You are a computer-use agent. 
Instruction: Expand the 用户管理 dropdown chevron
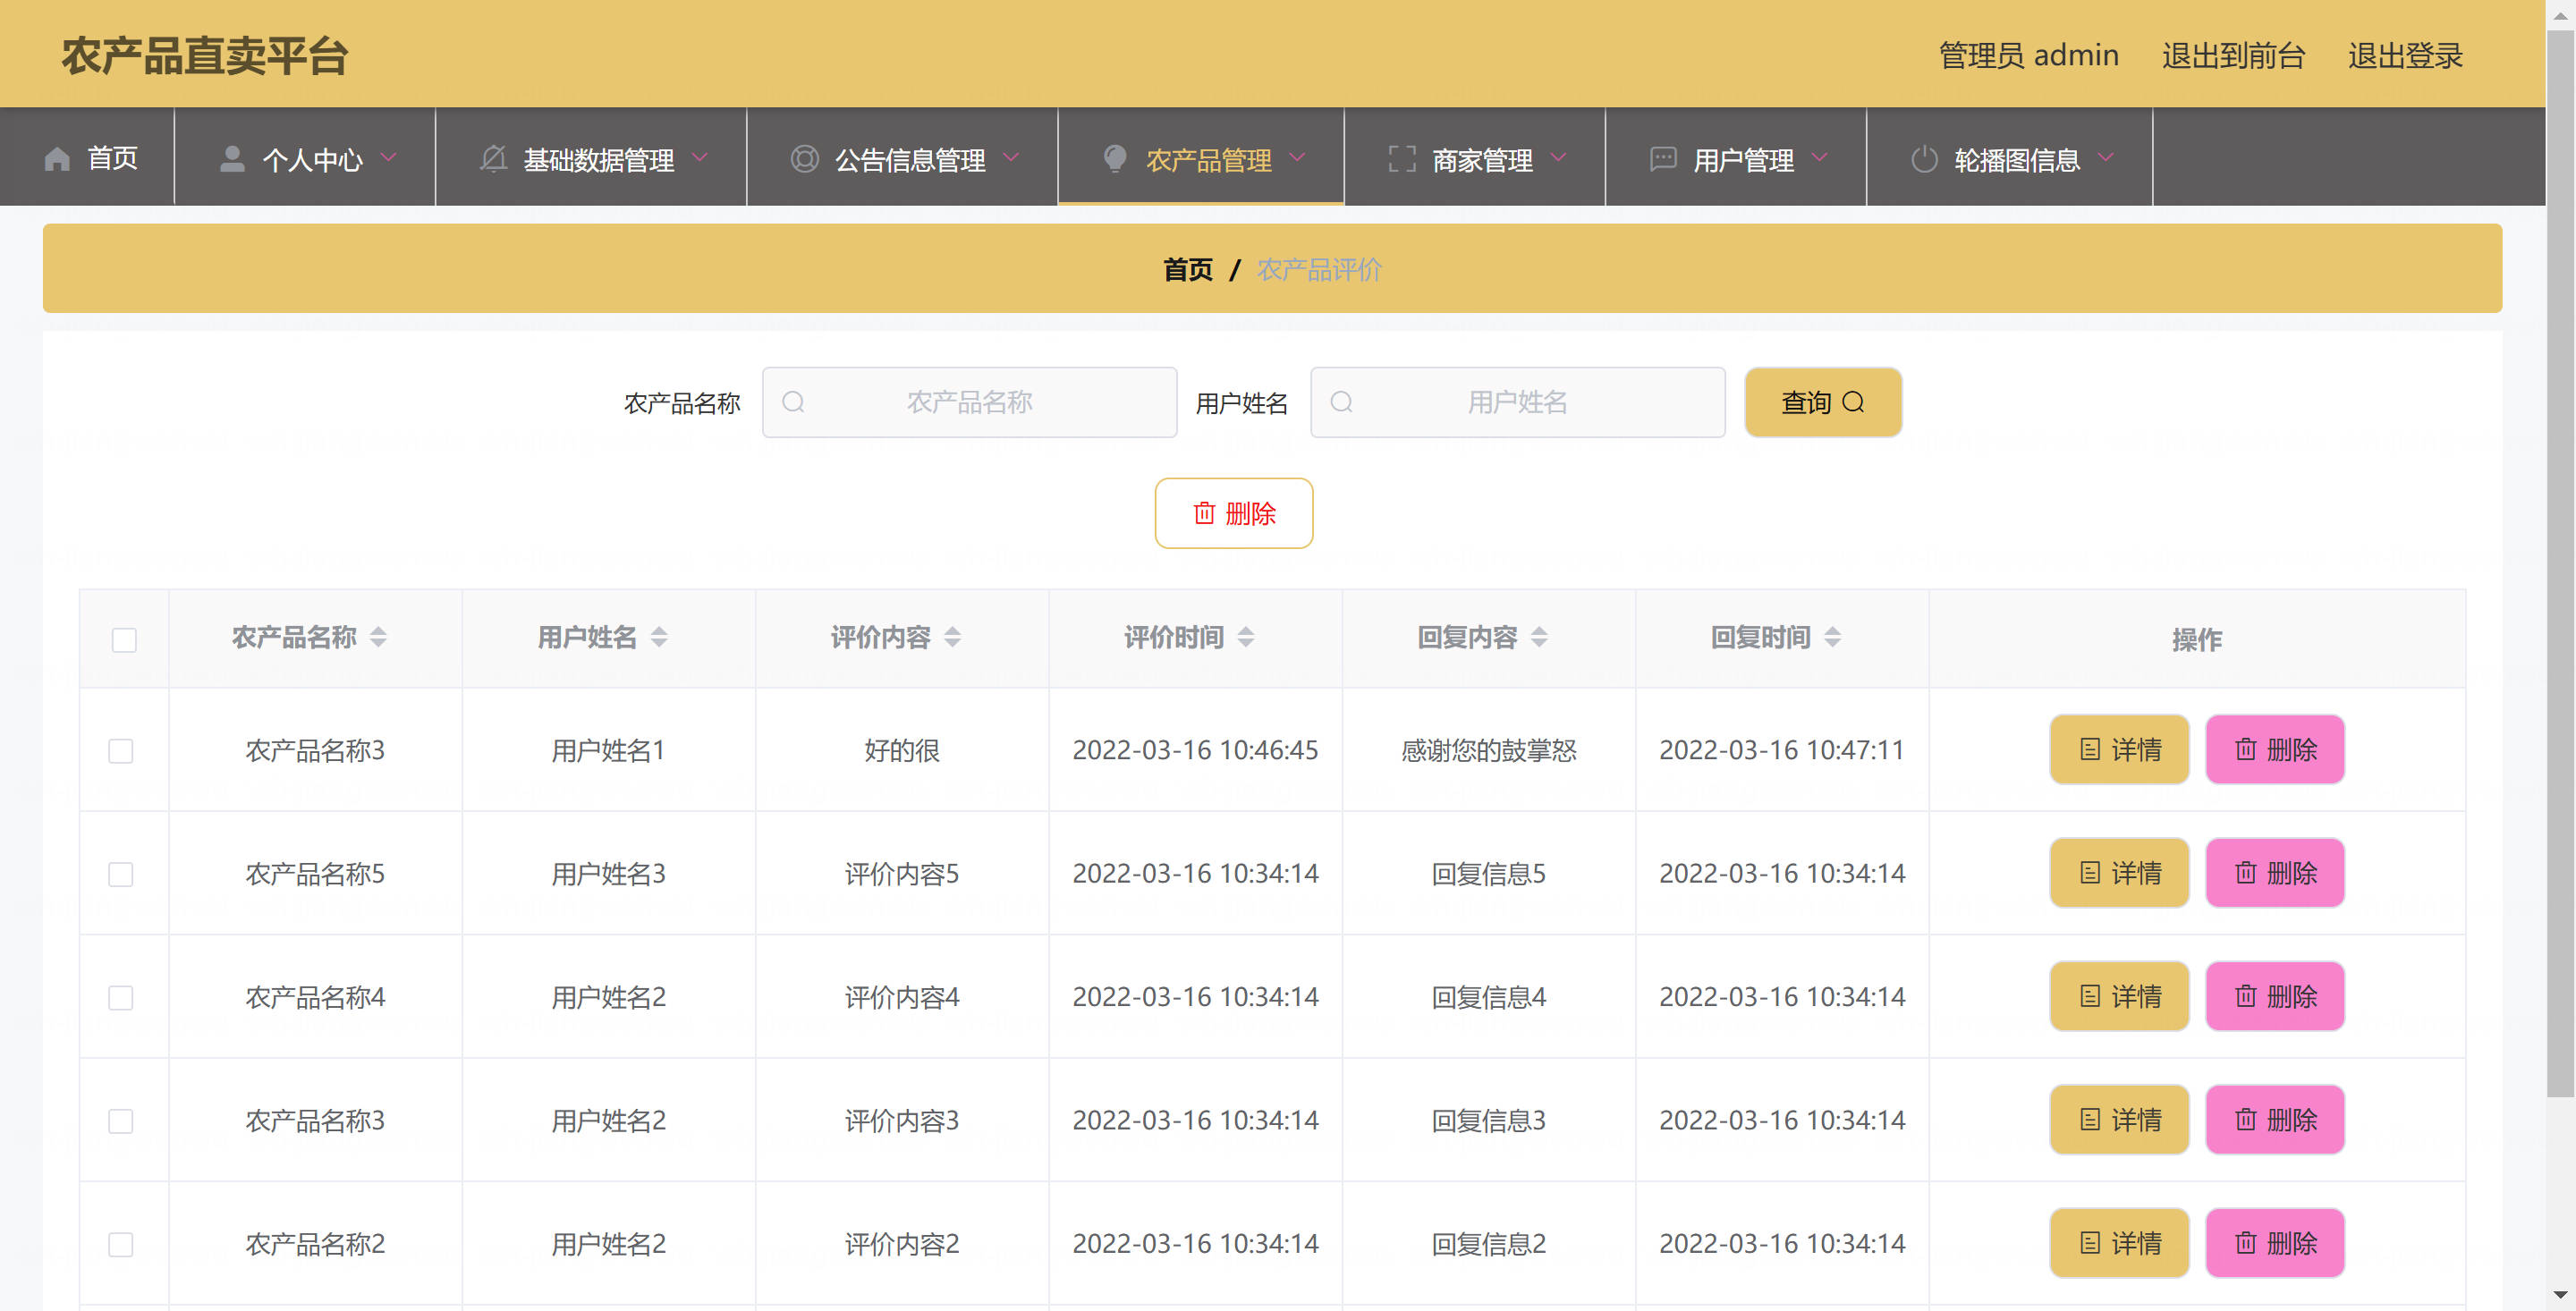point(1820,157)
